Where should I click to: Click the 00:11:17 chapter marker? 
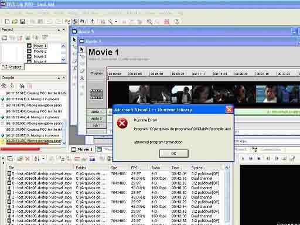pyautogui.click(x=199, y=74)
